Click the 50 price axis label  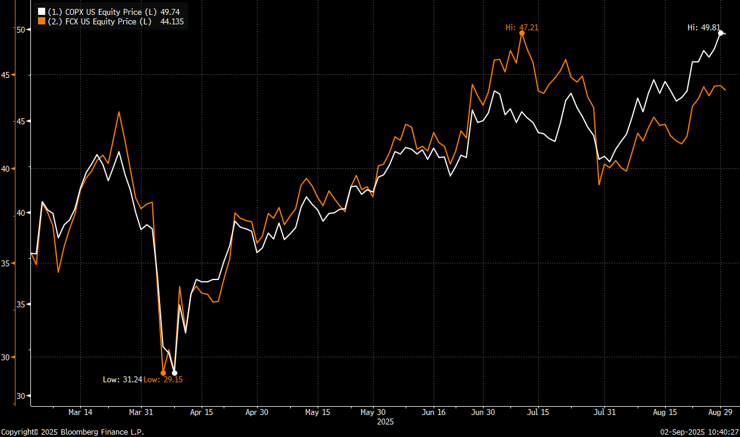click(x=20, y=29)
